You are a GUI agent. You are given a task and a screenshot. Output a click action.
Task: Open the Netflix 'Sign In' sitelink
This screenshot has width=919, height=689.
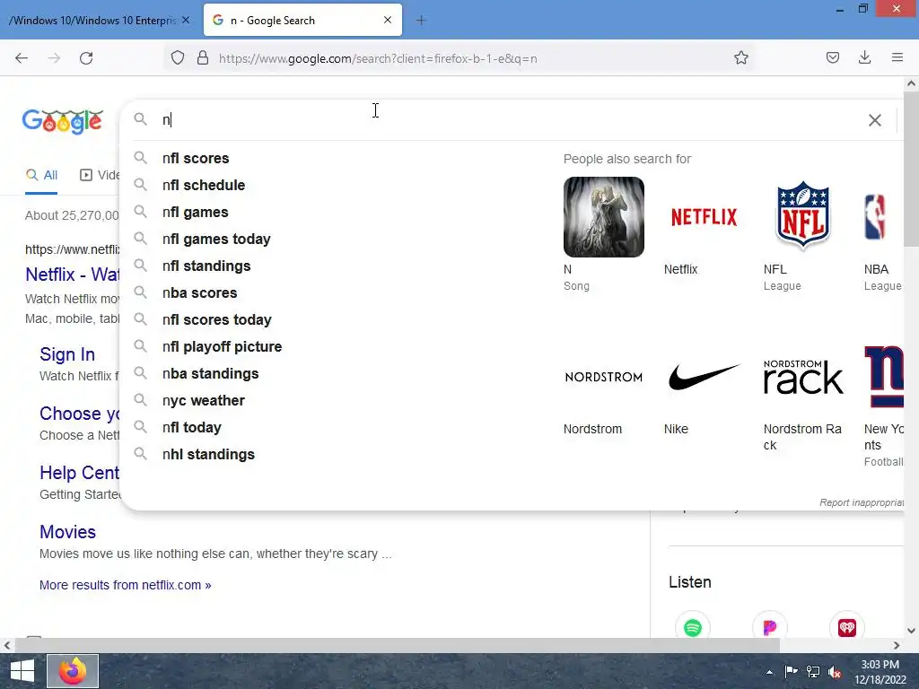point(67,354)
